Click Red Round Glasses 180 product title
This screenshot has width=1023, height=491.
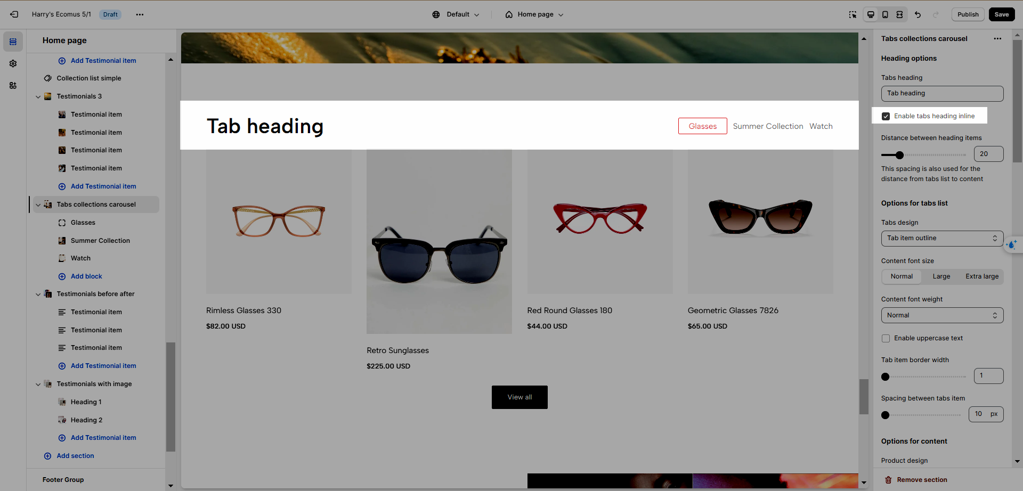click(570, 310)
